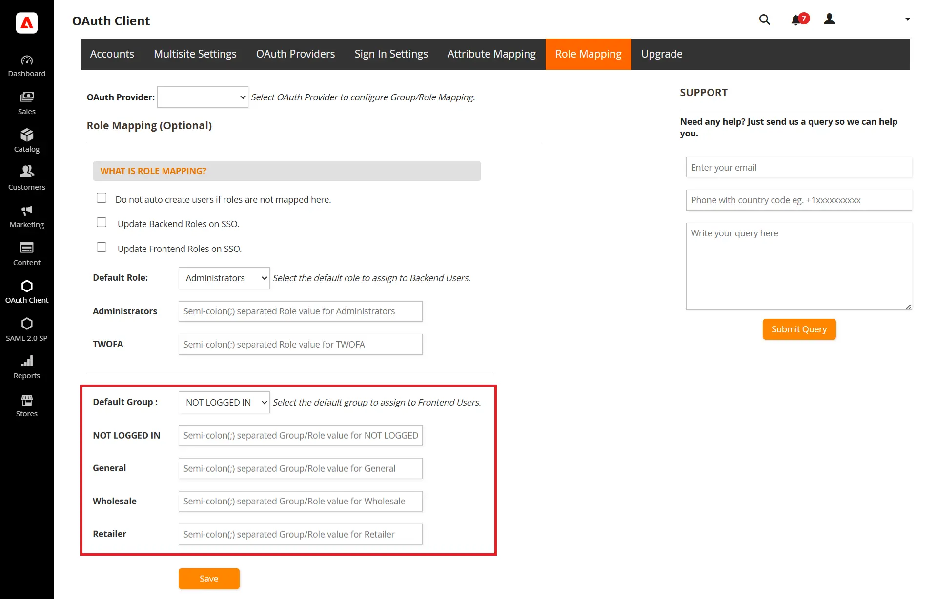The width and height of the screenshot is (937, 599).
Task: Open the Content sidebar menu
Action: pyautogui.click(x=27, y=255)
